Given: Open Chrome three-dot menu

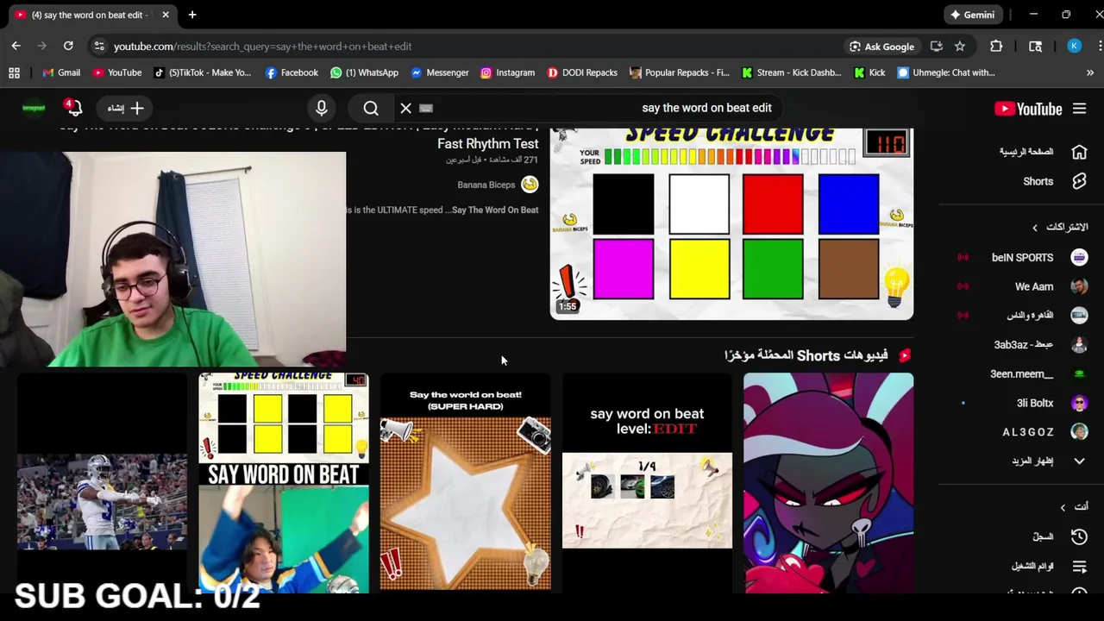Looking at the screenshot, I should 1100,47.
